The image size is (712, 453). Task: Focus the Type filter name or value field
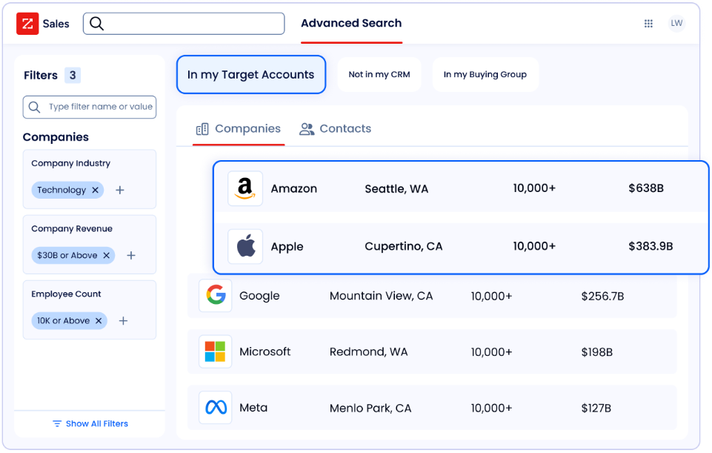[90, 107]
